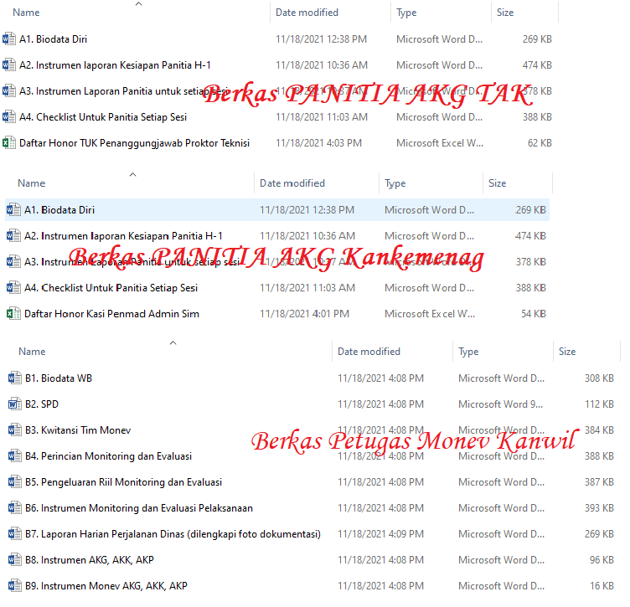The width and height of the screenshot is (630, 607).
Task: Select 'B6. Instrumen Monitoring dan Evaluasi Pelaksanaan'
Action: [x=139, y=508]
